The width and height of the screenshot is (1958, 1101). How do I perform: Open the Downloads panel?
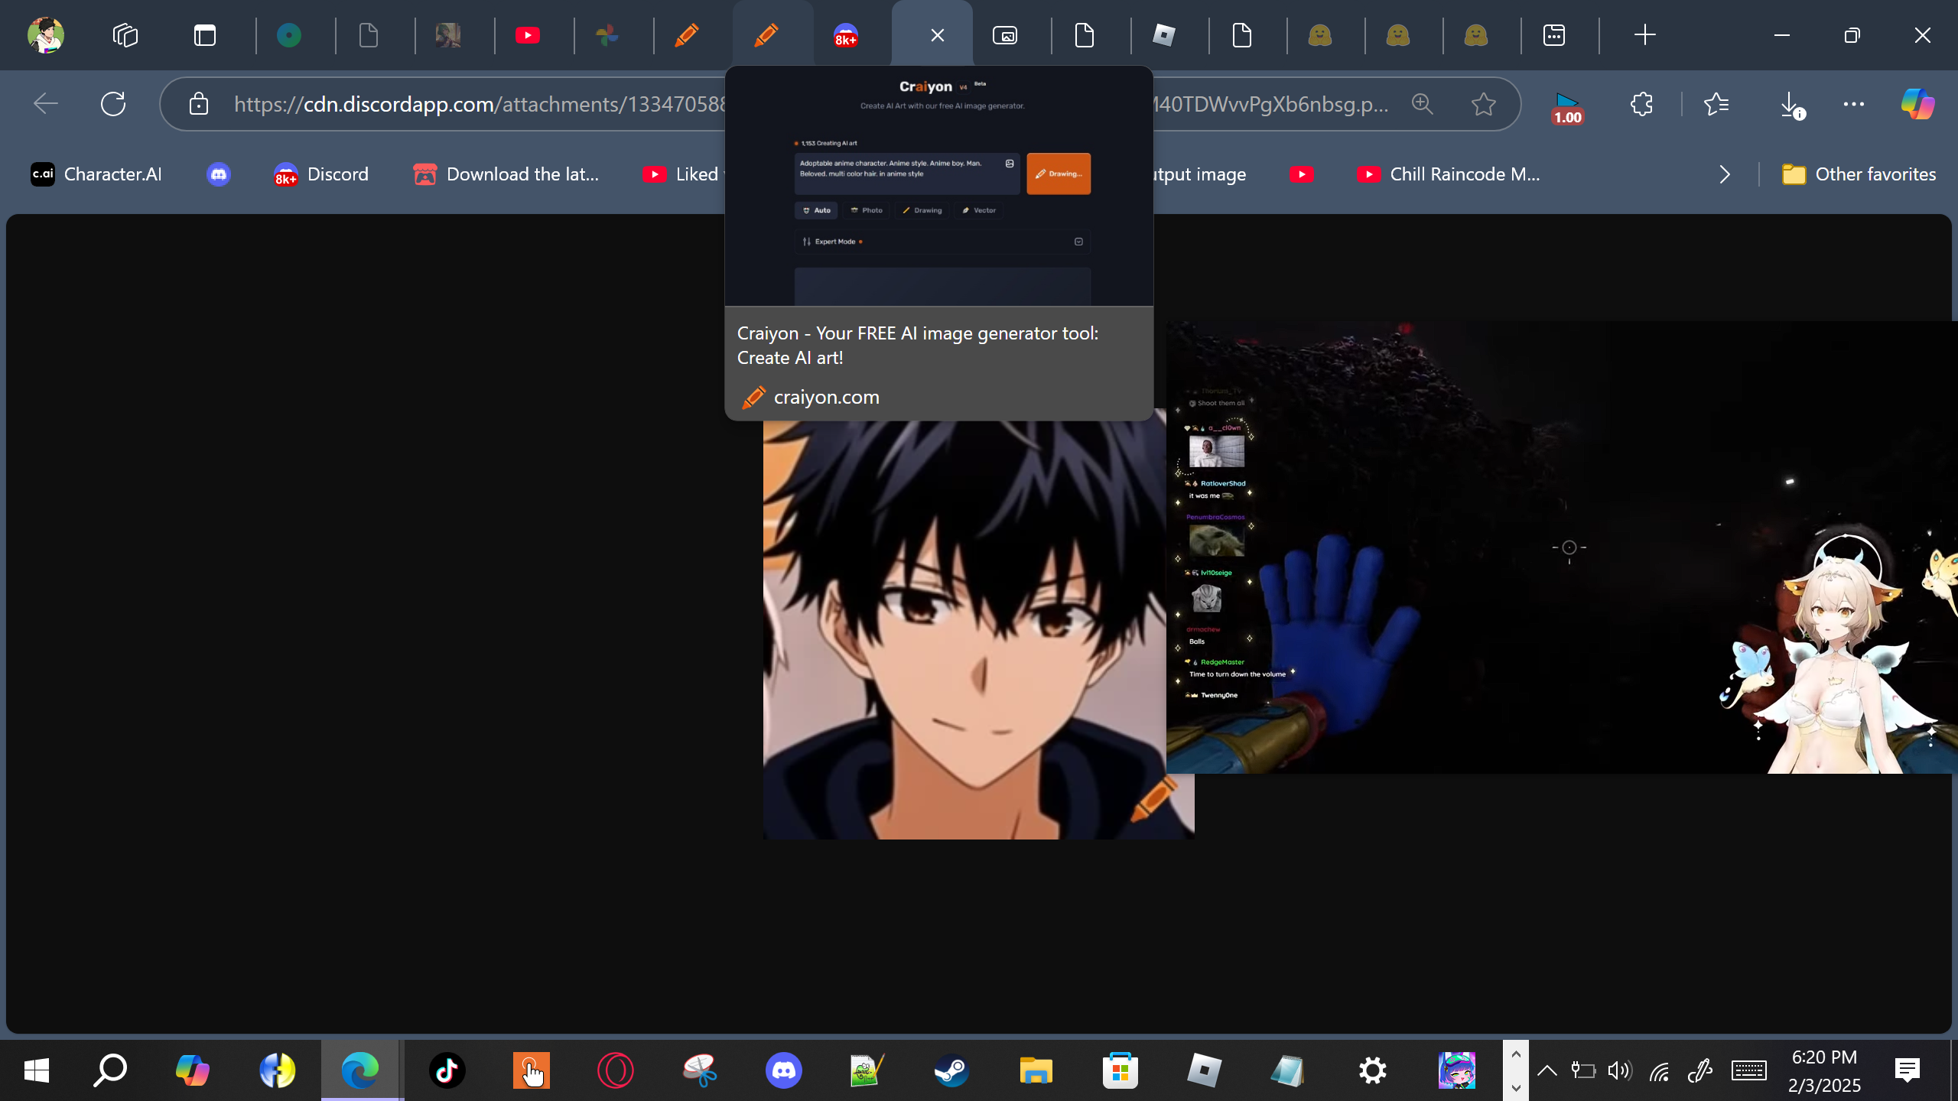pos(1791,104)
